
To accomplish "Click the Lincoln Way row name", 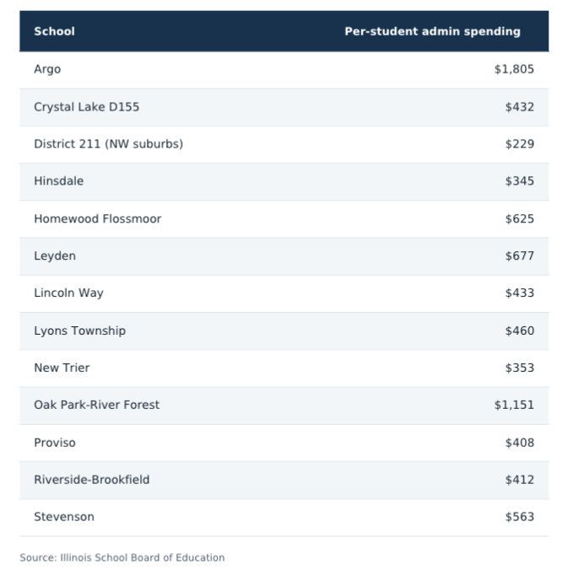I will (68, 293).
